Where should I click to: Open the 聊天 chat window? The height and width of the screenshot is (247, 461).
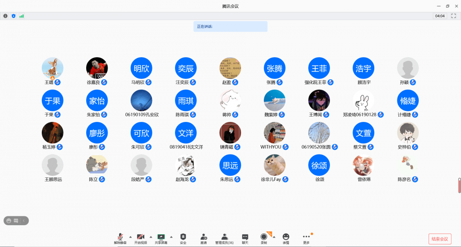(245, 237)
